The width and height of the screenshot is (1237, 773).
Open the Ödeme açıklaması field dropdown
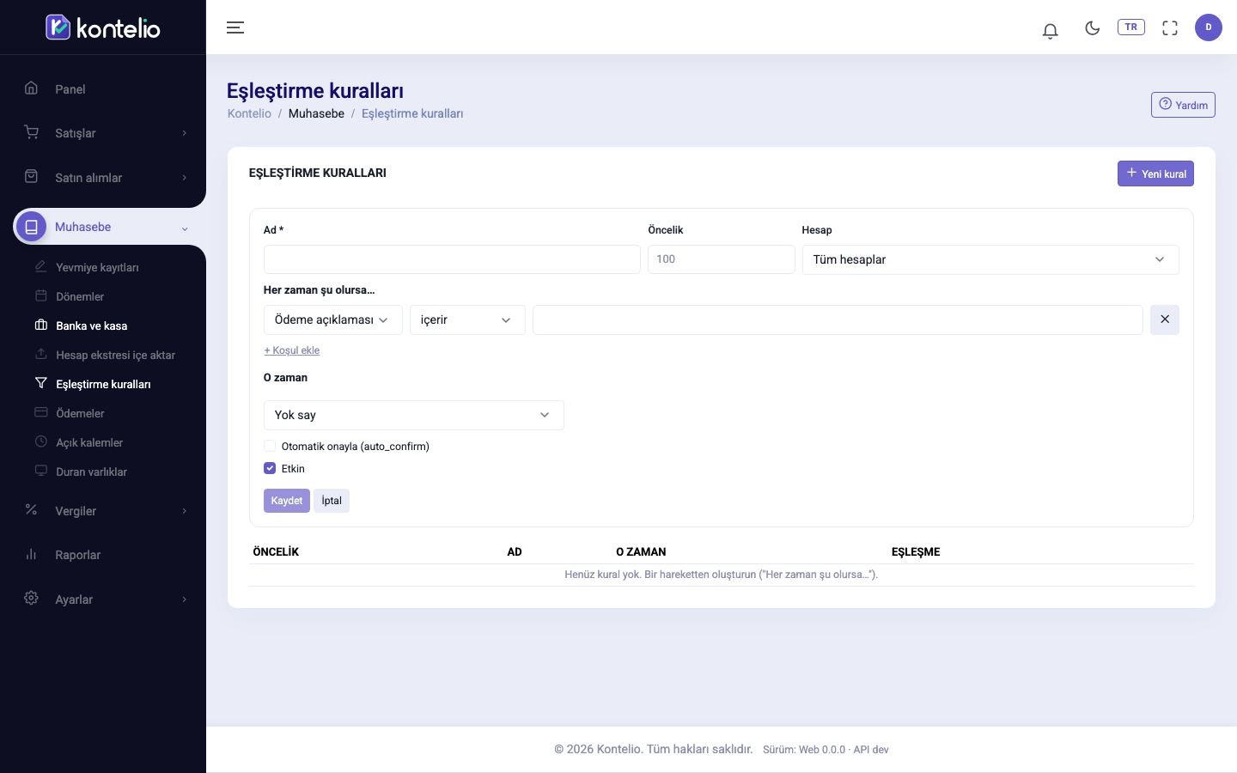332,320
